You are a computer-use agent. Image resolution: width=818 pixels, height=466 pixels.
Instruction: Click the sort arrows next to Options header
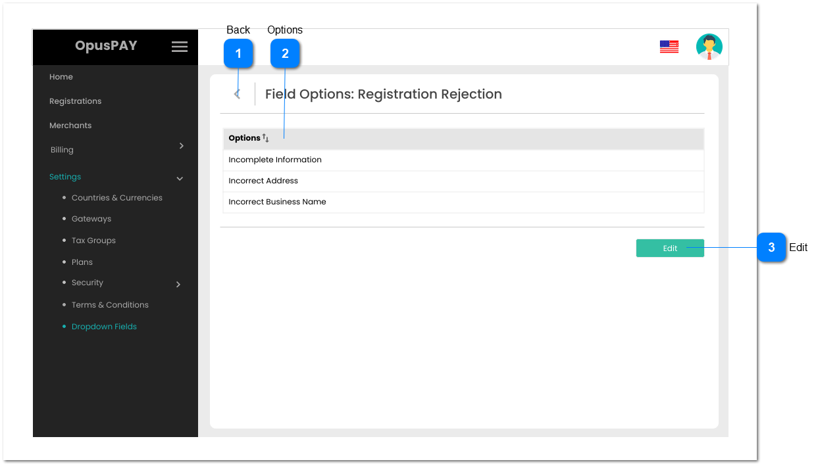coord(265,138)
